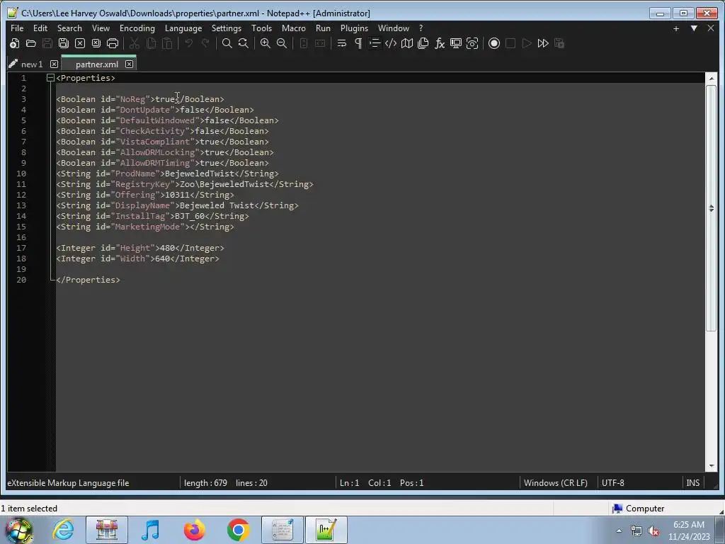Toggle synchronized vertical scrolling

click(x=304, y=43)
